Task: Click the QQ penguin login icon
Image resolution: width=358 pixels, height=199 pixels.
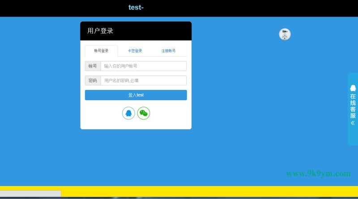Action: coord(128,113)
